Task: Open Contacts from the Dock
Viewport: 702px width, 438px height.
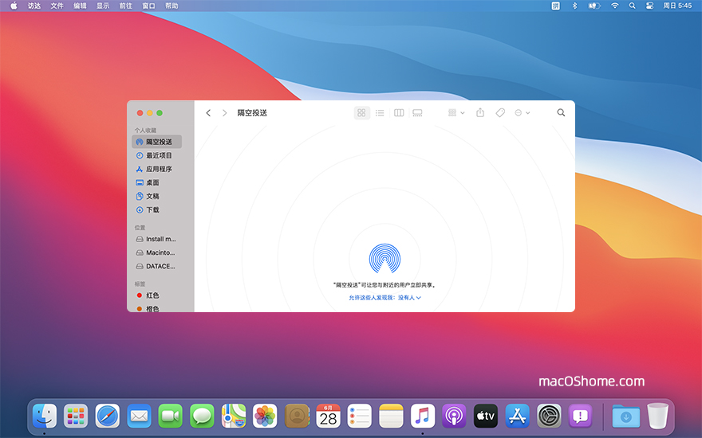Action: point(297,416)
